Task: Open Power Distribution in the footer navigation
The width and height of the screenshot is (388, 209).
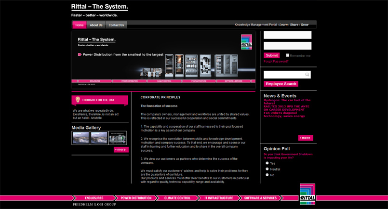Action: [136, 198]
